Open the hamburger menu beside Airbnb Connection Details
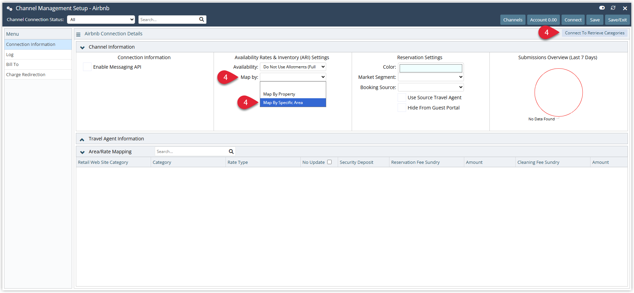634x293 pixels. pos(78,34)
